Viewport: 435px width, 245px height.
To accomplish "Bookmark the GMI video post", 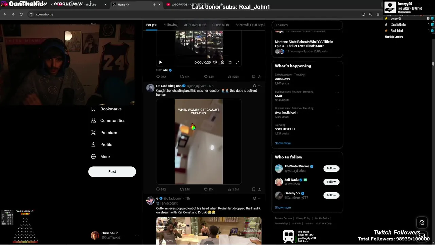I will point(254,77).
